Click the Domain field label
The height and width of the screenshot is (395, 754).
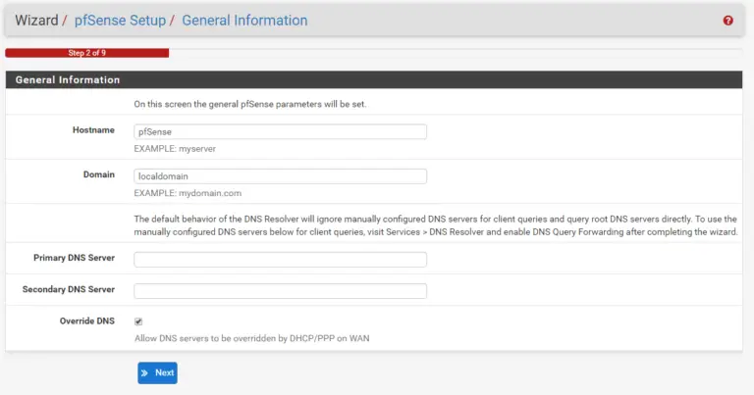coord(99,174)
